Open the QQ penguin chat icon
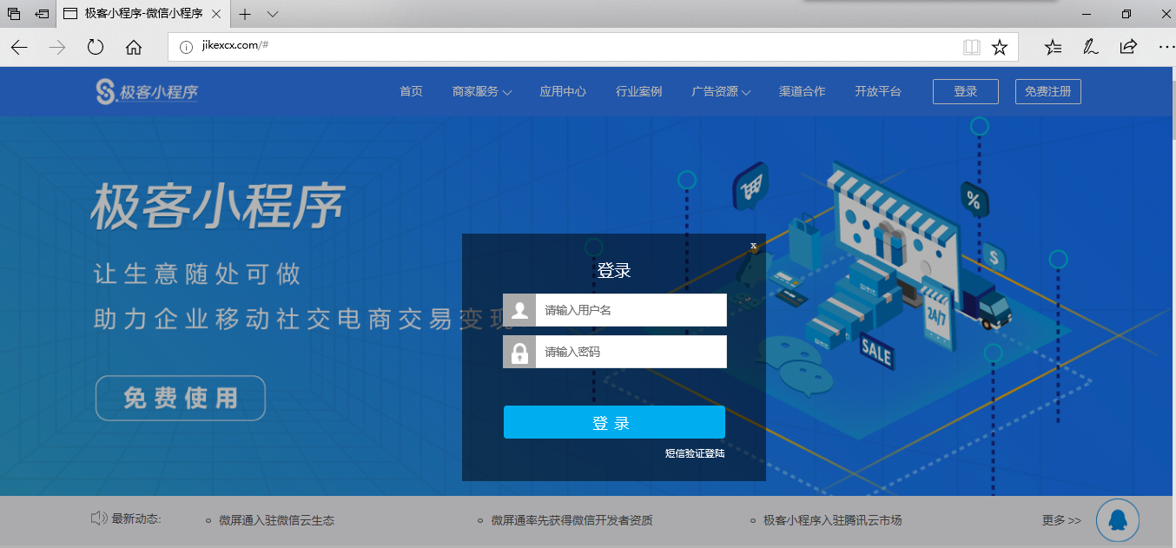This screenshot has height=548, width=1176. pyautogui.click(x=1118, y=520)
